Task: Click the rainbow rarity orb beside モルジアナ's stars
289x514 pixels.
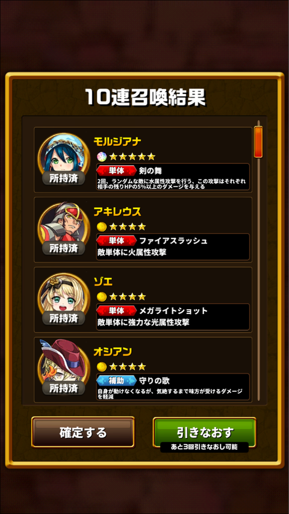Action: tap(102, 156)
